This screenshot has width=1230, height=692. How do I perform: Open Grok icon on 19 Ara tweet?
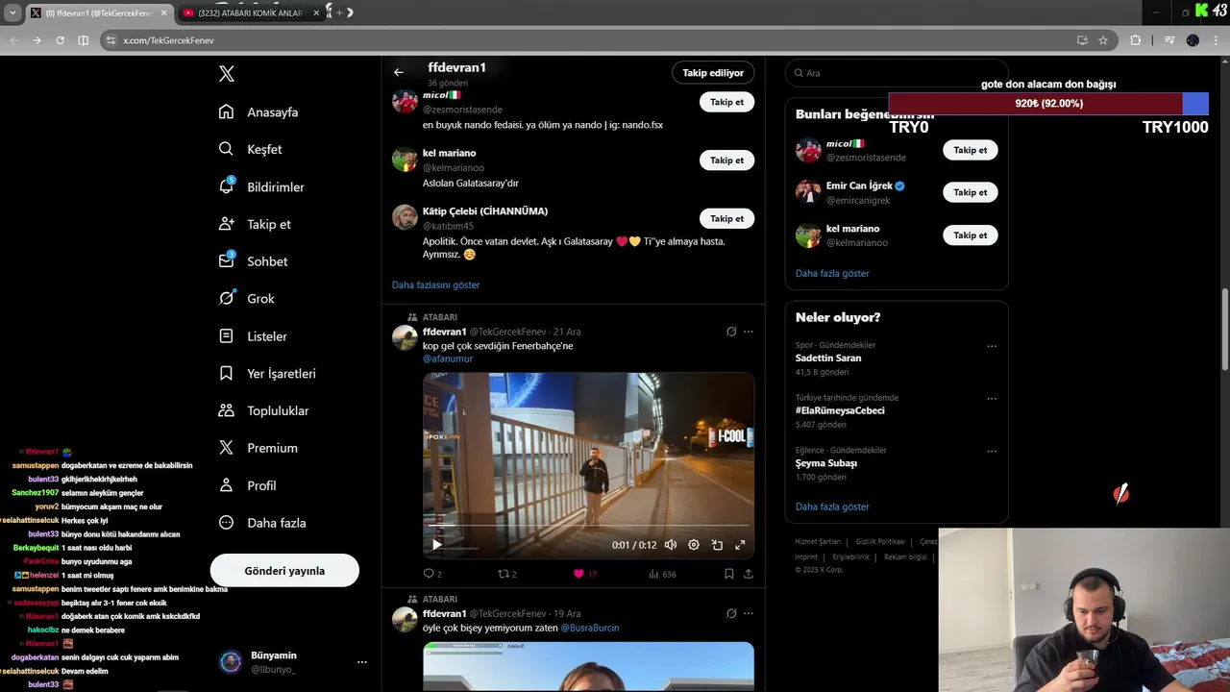click(x=731, y=613)
